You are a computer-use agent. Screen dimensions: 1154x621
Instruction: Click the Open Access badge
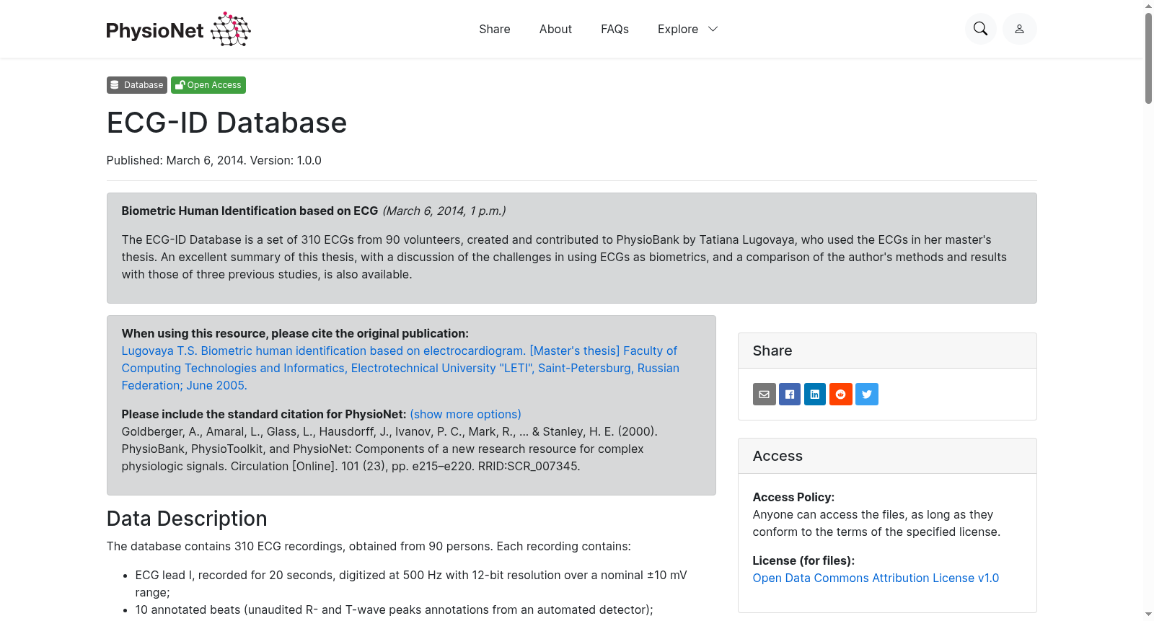[208, 85]
